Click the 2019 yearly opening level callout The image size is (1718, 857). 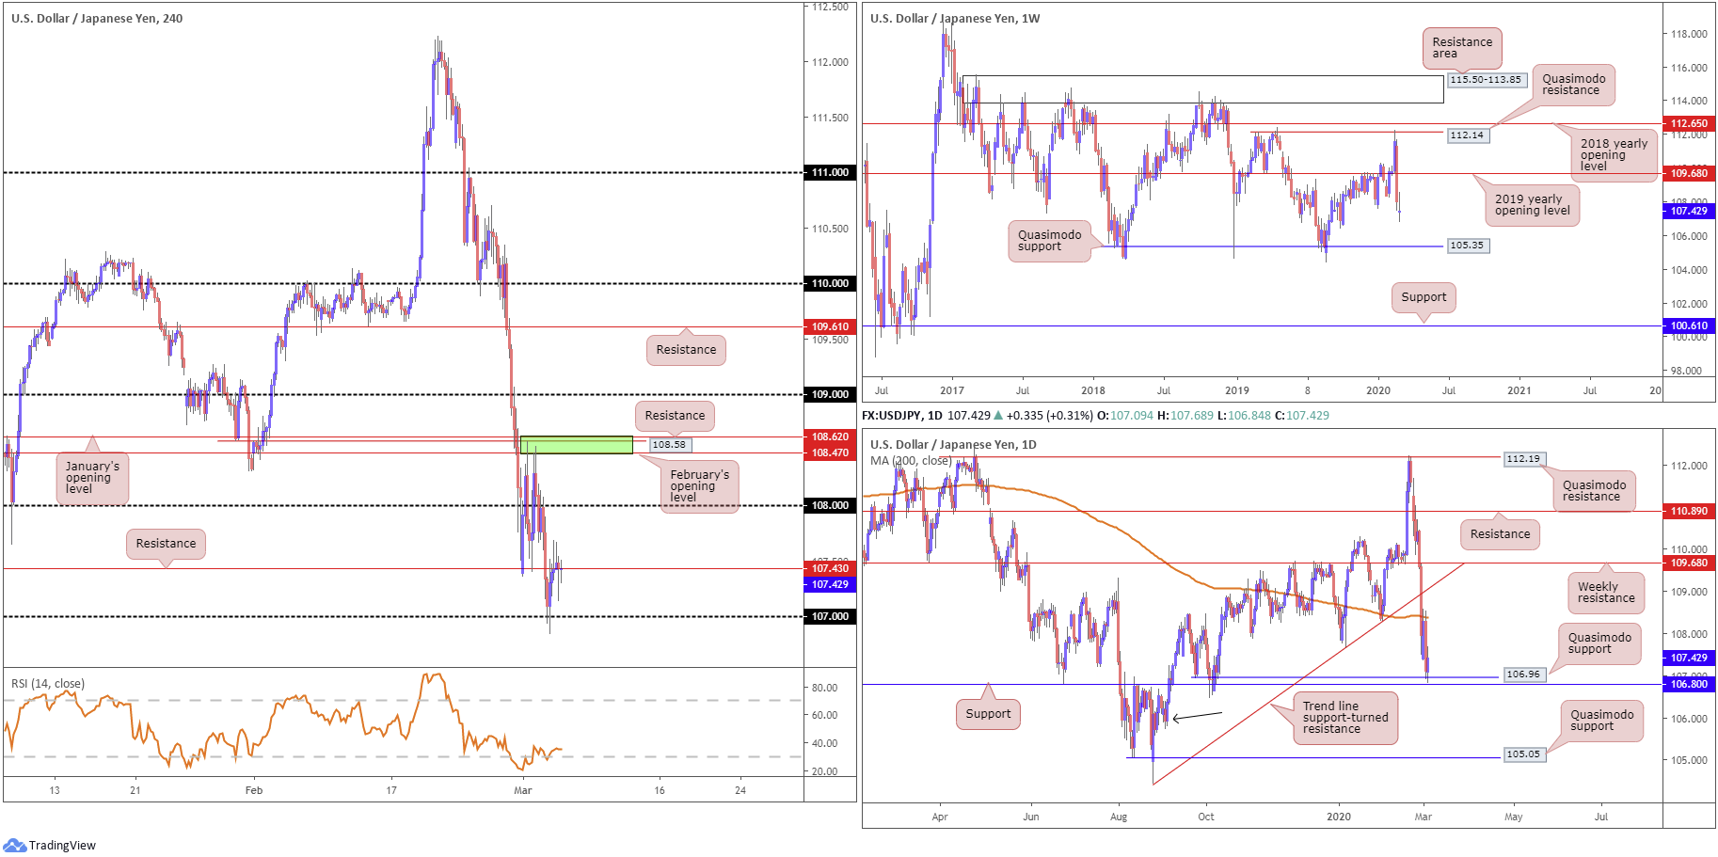pyautogui.click(x=1532, y=205)
